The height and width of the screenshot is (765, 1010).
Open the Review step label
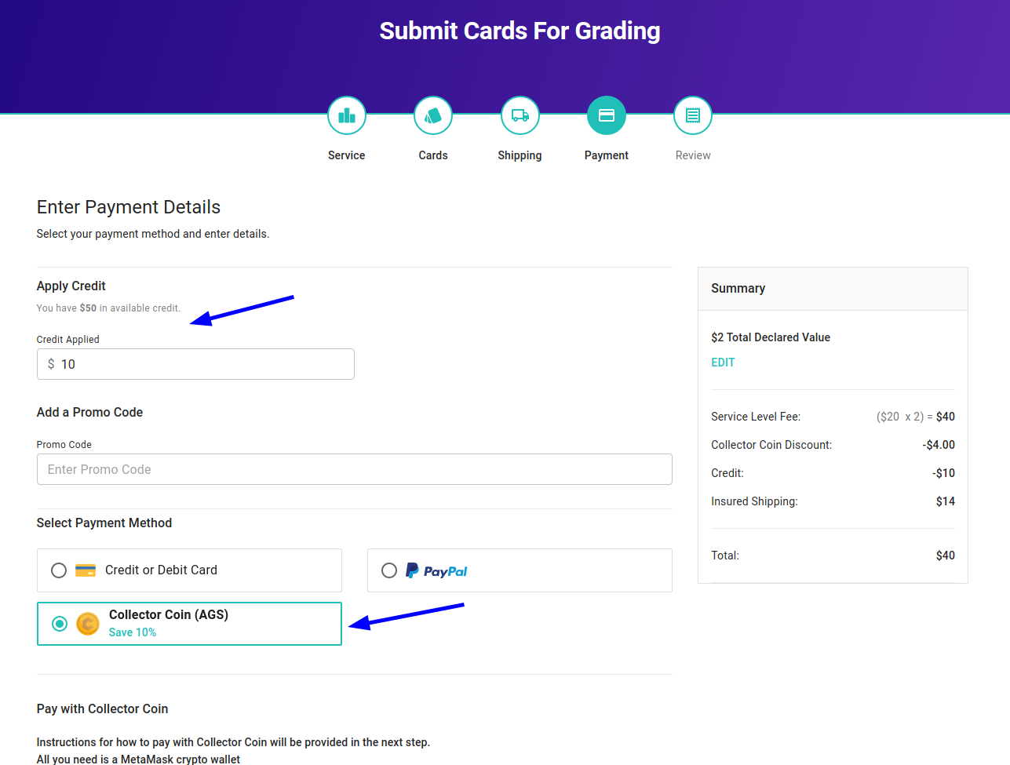[x=693, y=155]
